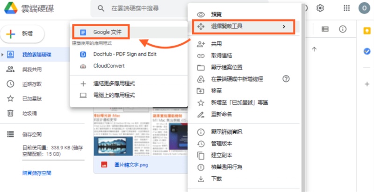Image resolution: width=374 pixels, height=192 pixels.
Task: Click the Google Drive logo
Action: pos(11,8)
